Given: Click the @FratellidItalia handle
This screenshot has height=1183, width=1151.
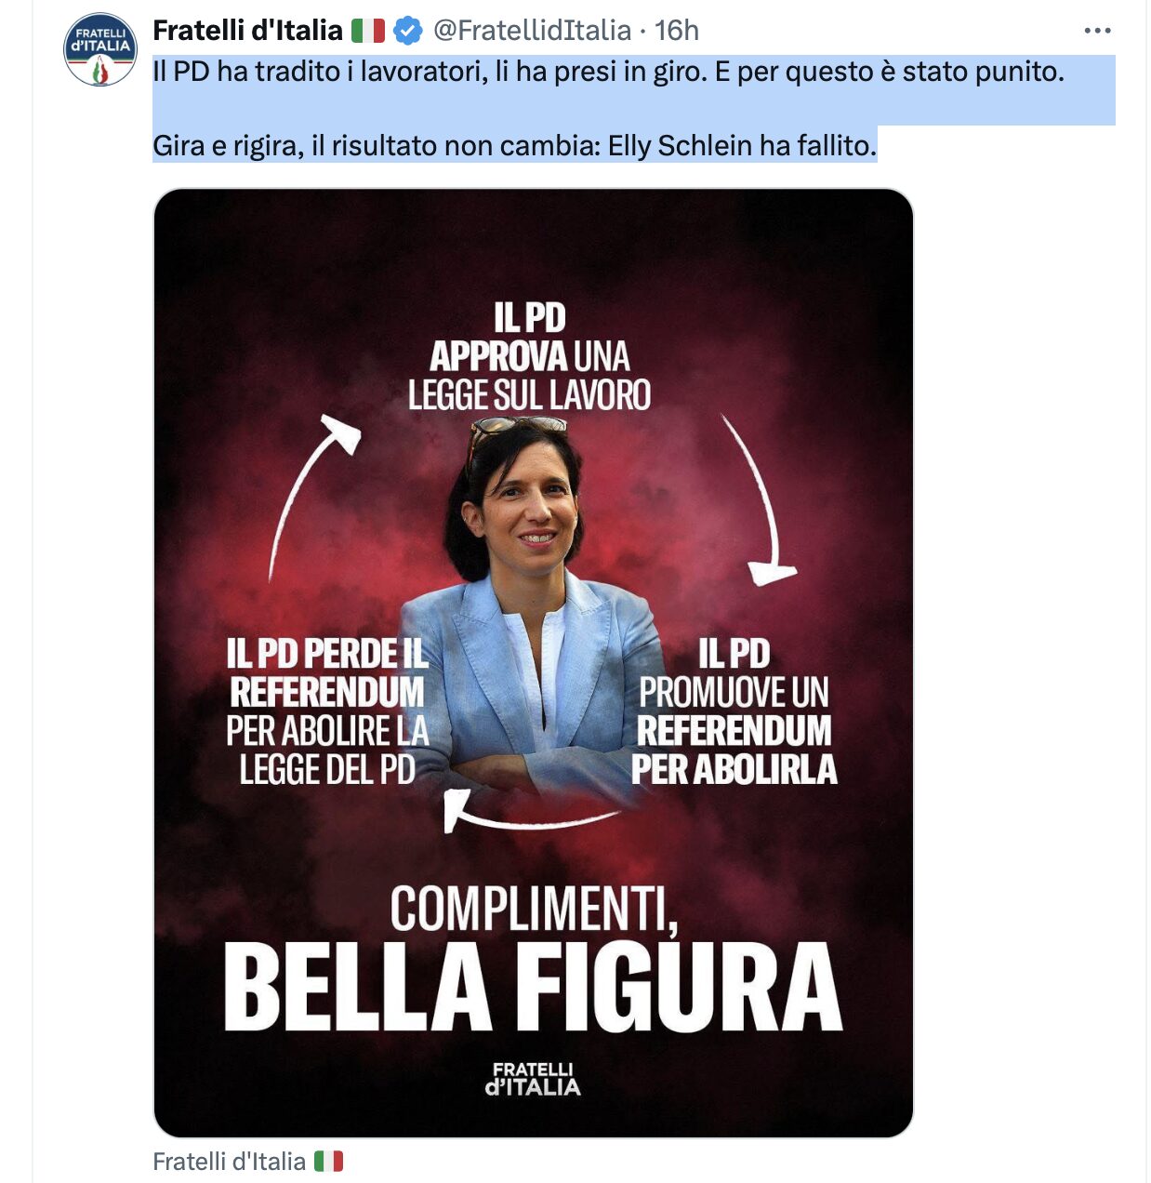Looking at the screenshot, I should (532, 31).
